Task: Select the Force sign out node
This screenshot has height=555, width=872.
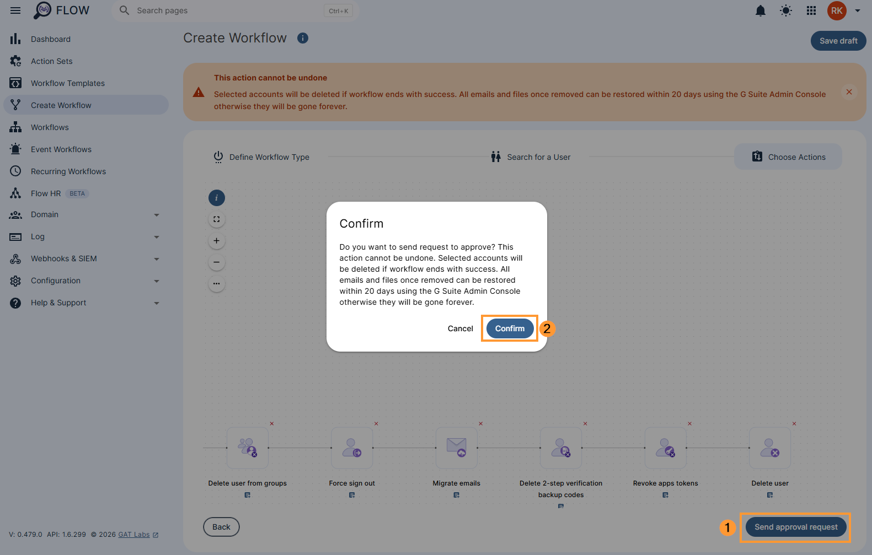Action: pos(352,448)
